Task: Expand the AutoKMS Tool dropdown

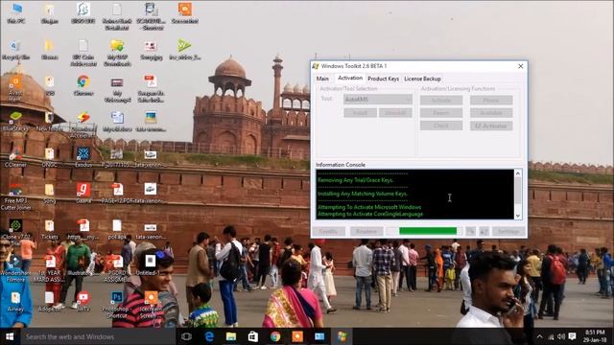Action: point(378,100)
